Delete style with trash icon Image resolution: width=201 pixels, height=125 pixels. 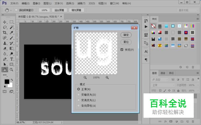193,67
